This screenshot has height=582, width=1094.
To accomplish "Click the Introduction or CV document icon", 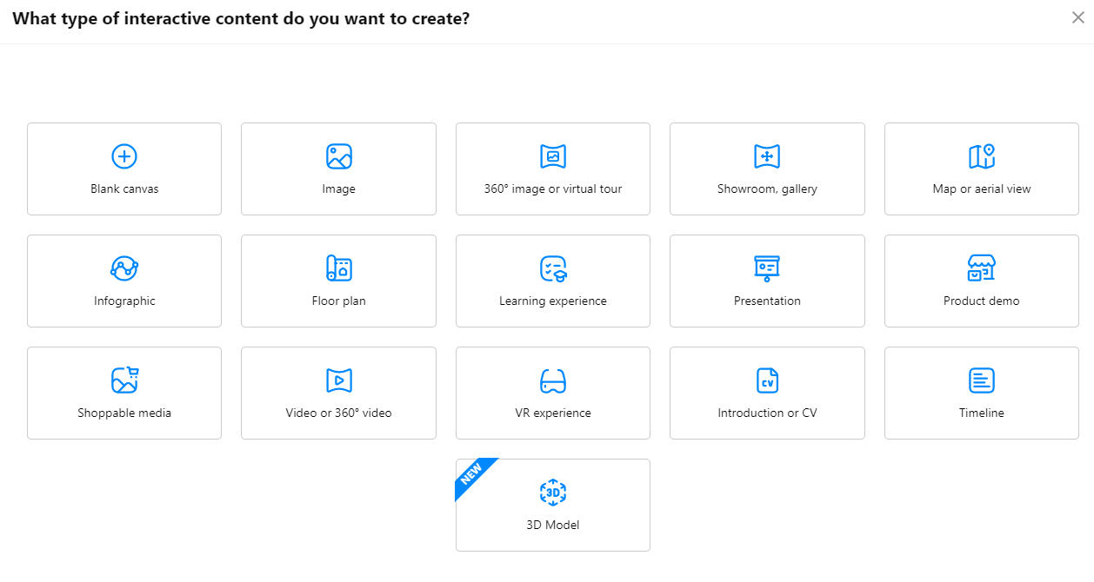I will click(x=767, y=380).
